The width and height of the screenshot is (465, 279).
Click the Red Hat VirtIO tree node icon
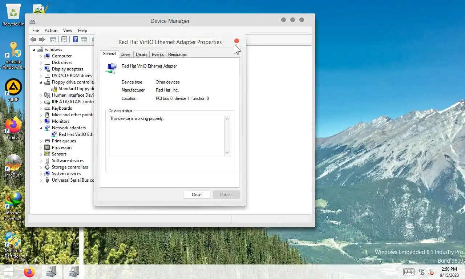pyautogui.click(x=54, y=134)
